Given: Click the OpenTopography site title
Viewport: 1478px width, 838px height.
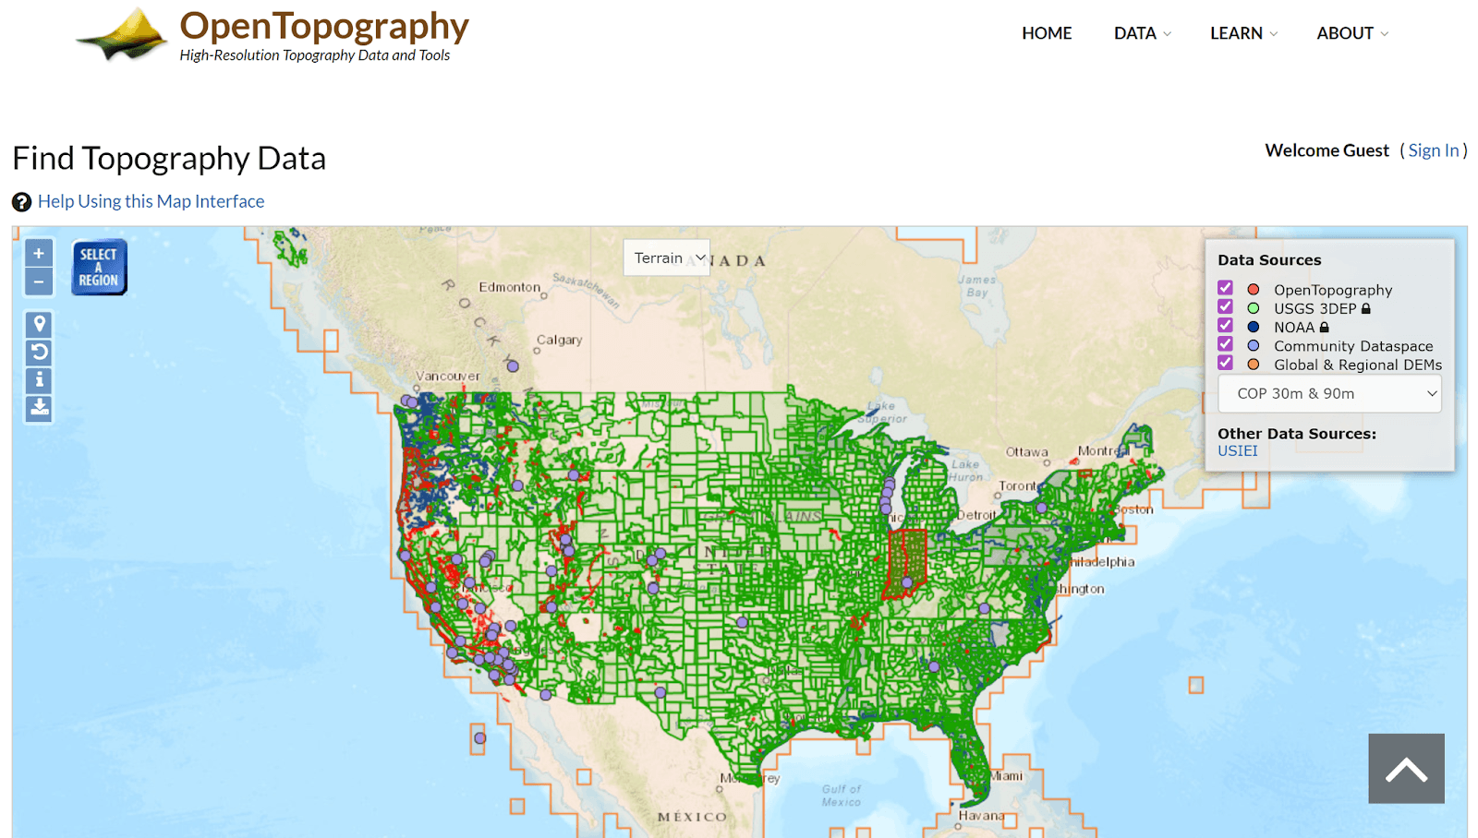Looking at the screenshot, I should [324, 26].
